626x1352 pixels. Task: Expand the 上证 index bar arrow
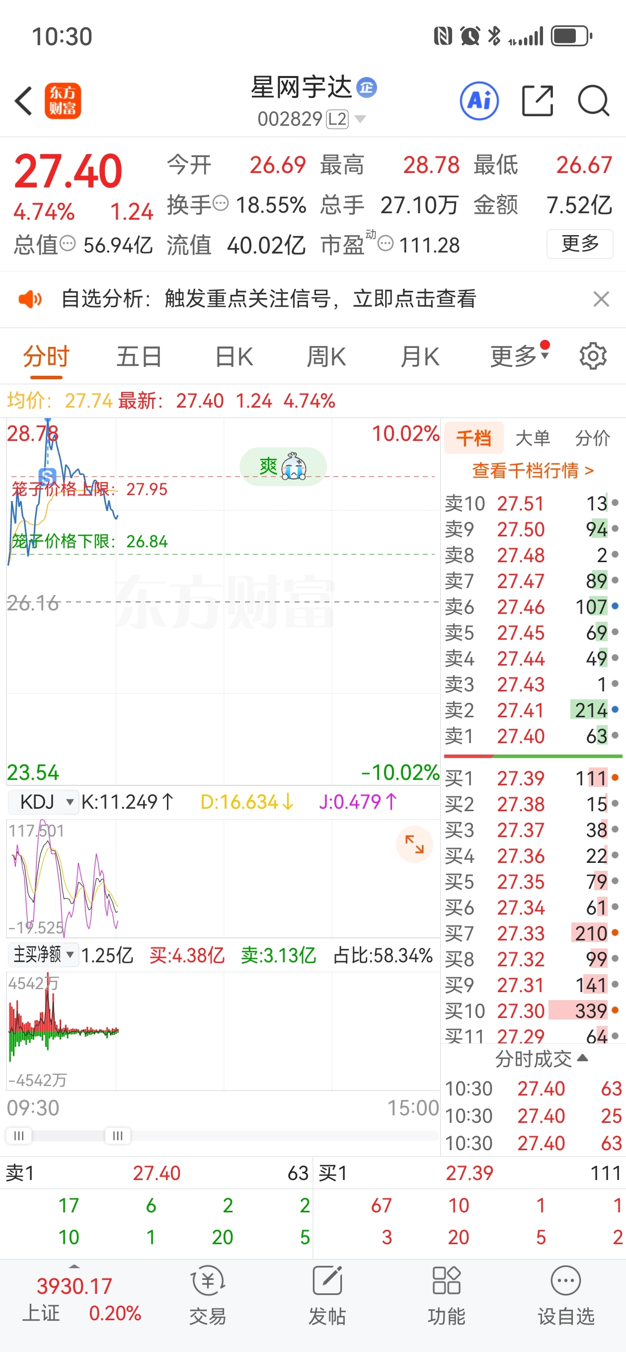pyautogui.click(x=75, y=1267)
